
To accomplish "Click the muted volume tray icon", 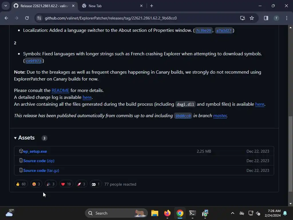I will click(x=258, y=213).
